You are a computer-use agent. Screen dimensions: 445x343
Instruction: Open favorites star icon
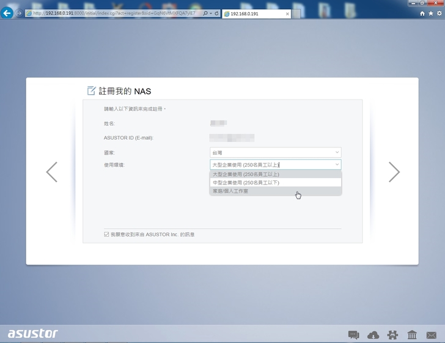(431, 13)
